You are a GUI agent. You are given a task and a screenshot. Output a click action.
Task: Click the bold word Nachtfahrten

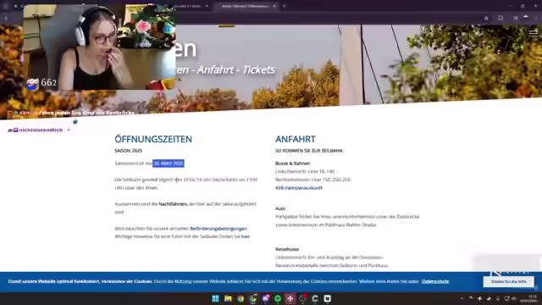(173, 204)
